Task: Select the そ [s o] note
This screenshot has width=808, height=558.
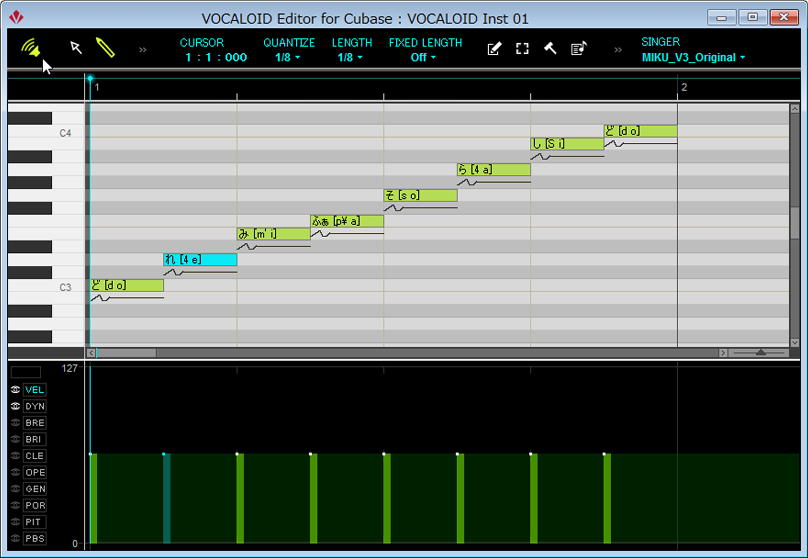Action: pyautogui.click(x=421, y=195)
